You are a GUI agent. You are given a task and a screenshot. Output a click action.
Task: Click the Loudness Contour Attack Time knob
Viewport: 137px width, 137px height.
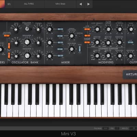pyautogui.click(x=97, y=56)
